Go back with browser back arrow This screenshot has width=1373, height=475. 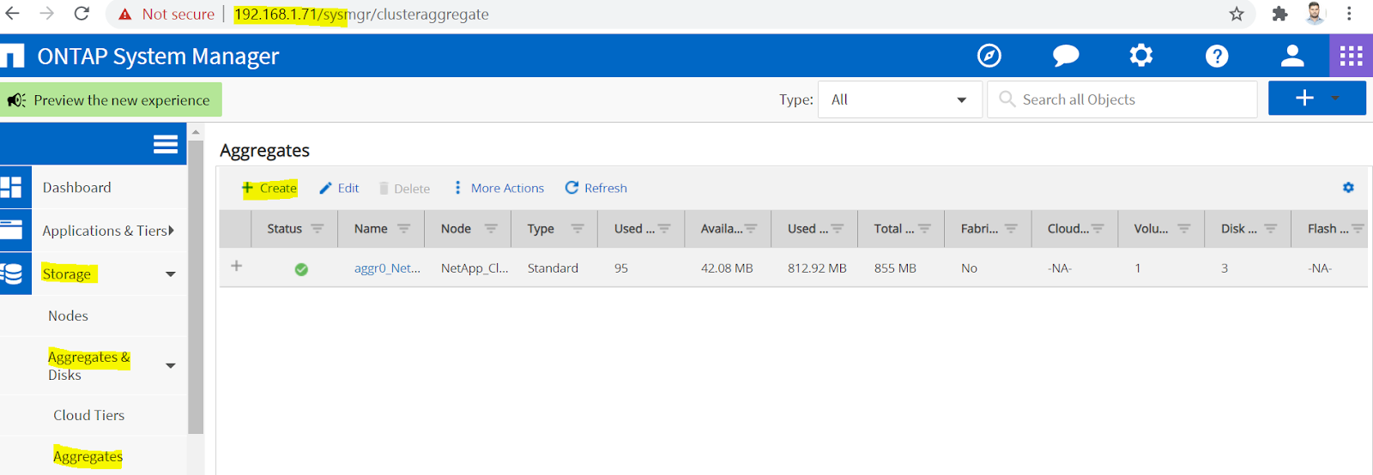13,14
